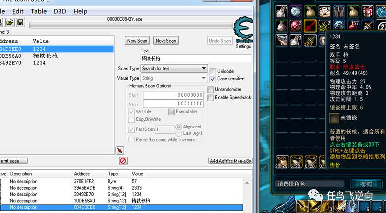Open the Table menu
386x213 pixels.
tap(39, 11)
